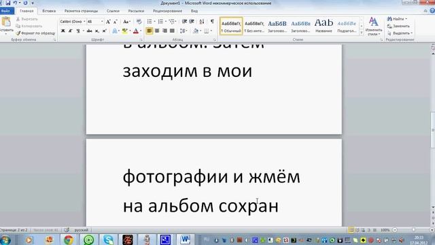The height and width of the screenshot is (245, 435).
Task: Toggle strikethrough abc formatting
Action: [89, 31]
